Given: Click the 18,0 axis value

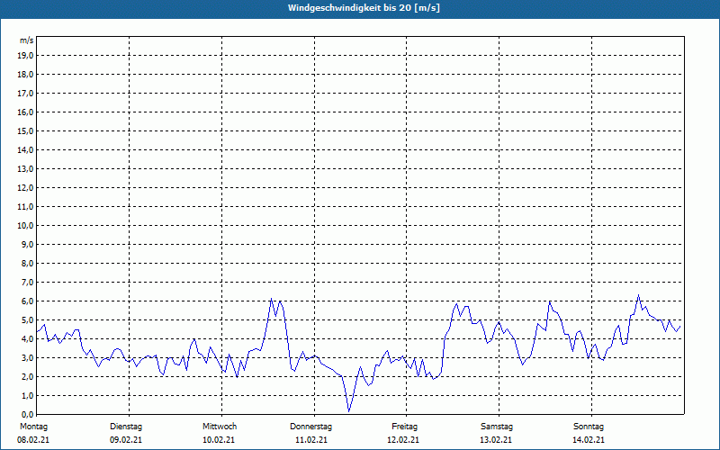Looking at the screenshot, I should [25, 75].
